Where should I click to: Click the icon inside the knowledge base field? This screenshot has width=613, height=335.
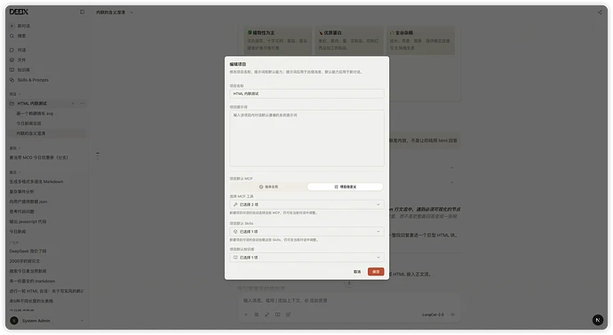tap(235, 257)
